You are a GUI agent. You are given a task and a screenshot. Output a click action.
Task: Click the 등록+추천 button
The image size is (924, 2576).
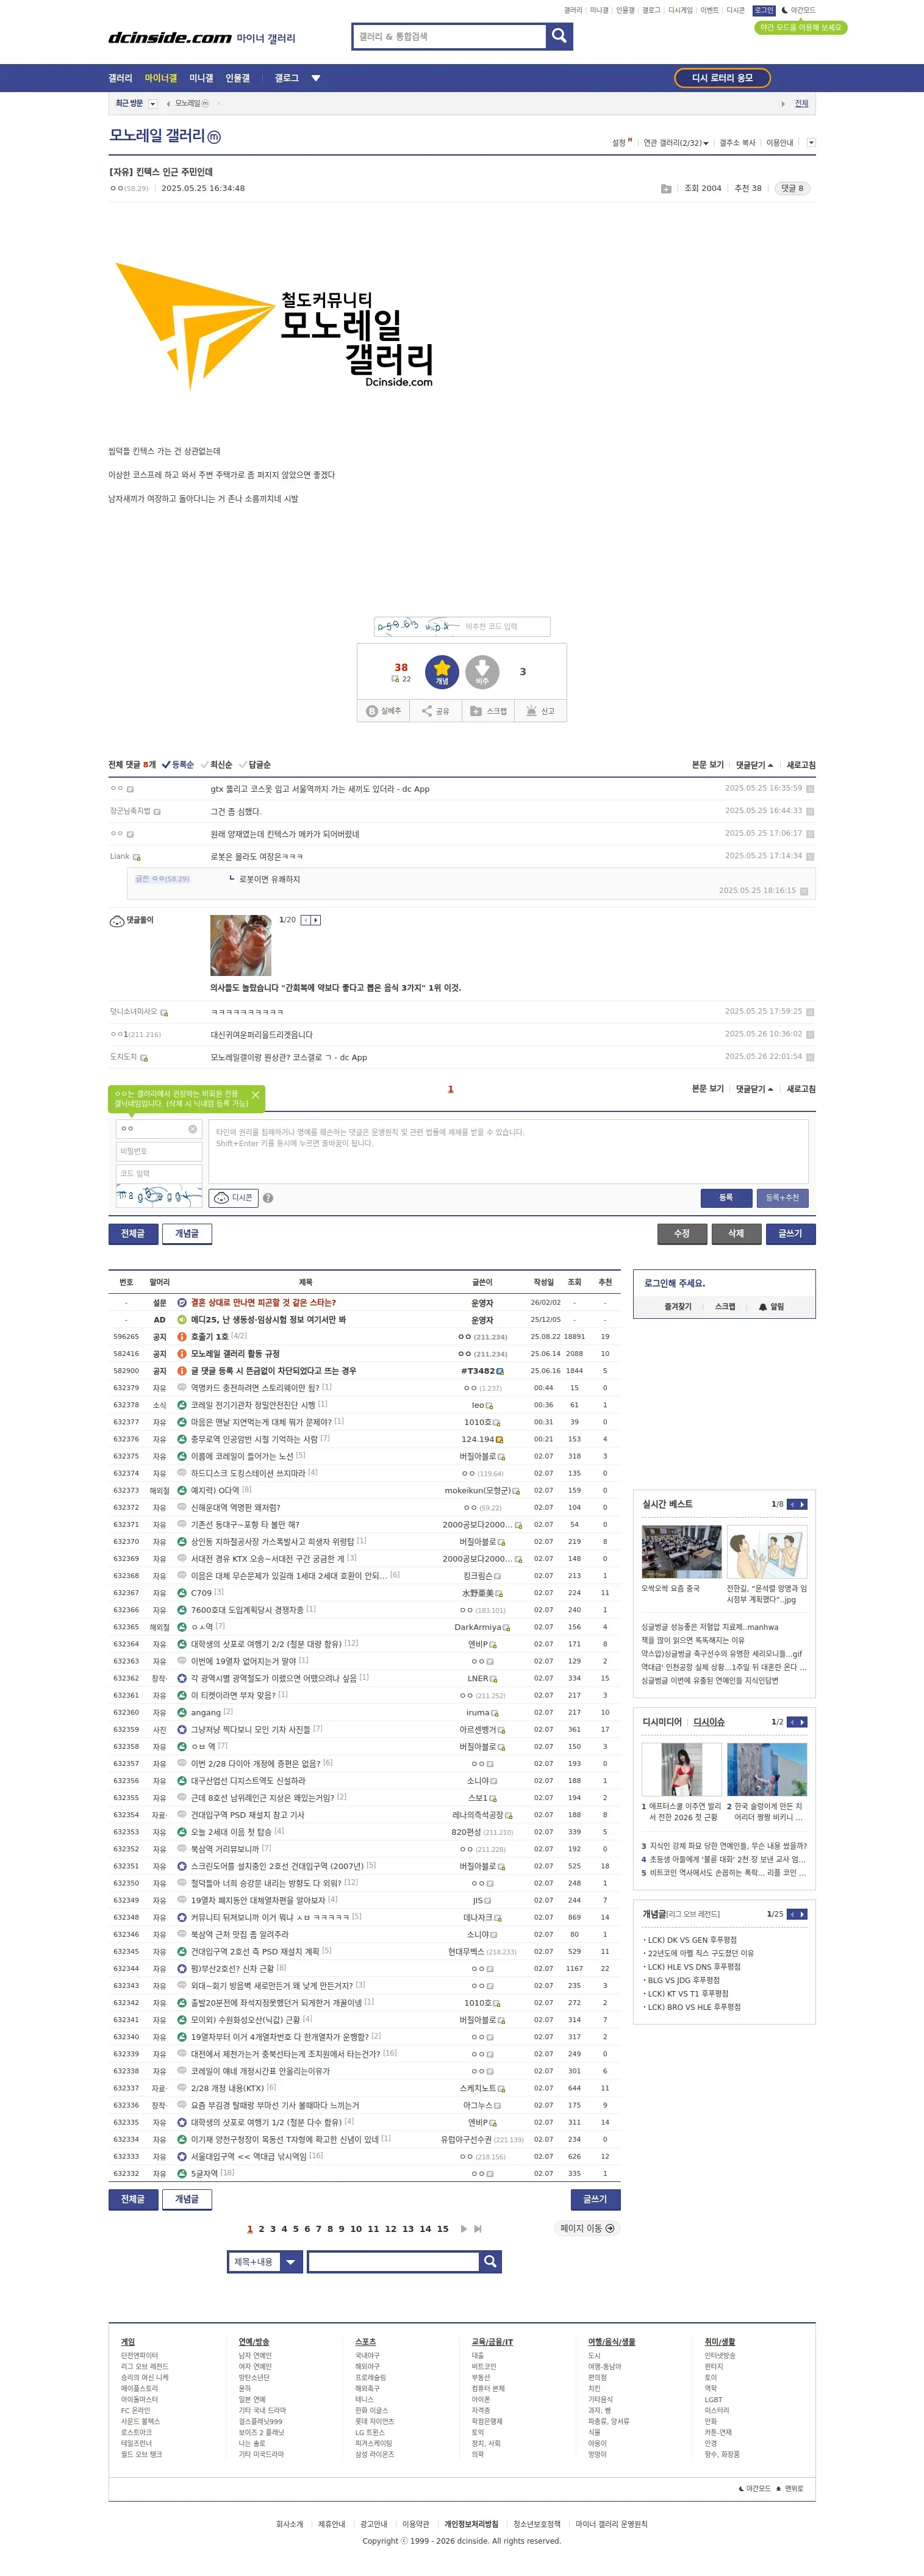pyautogui.click(x=782, y=1197)
